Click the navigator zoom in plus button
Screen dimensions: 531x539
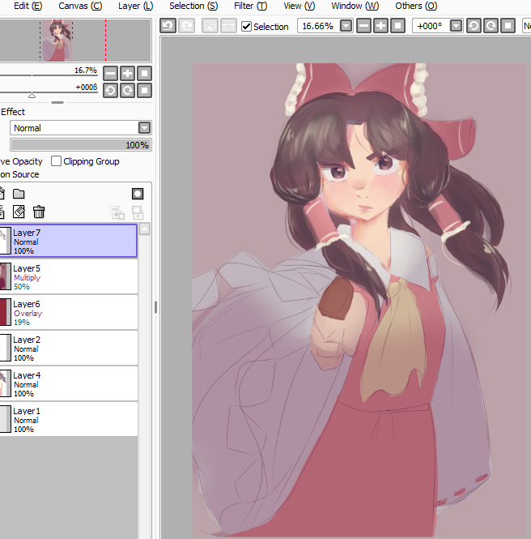click(127, 74)
